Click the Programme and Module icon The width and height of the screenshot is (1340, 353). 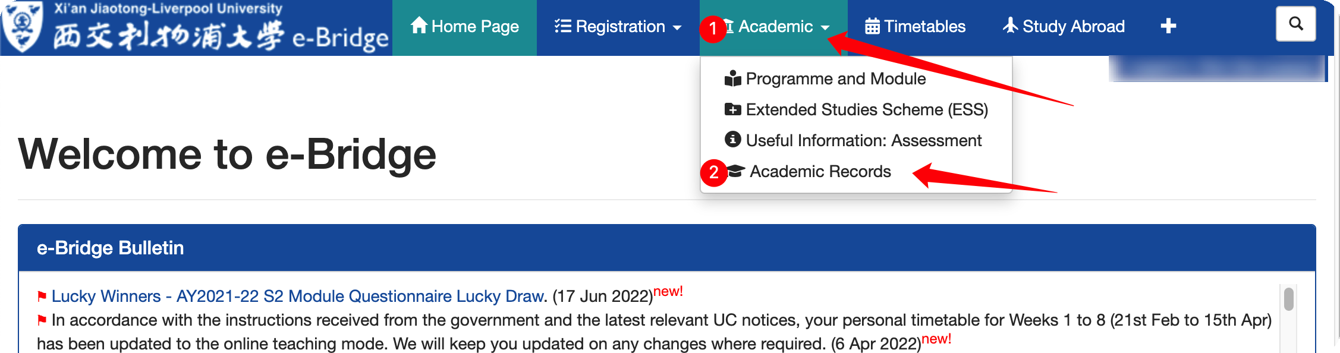coord(732,78)
